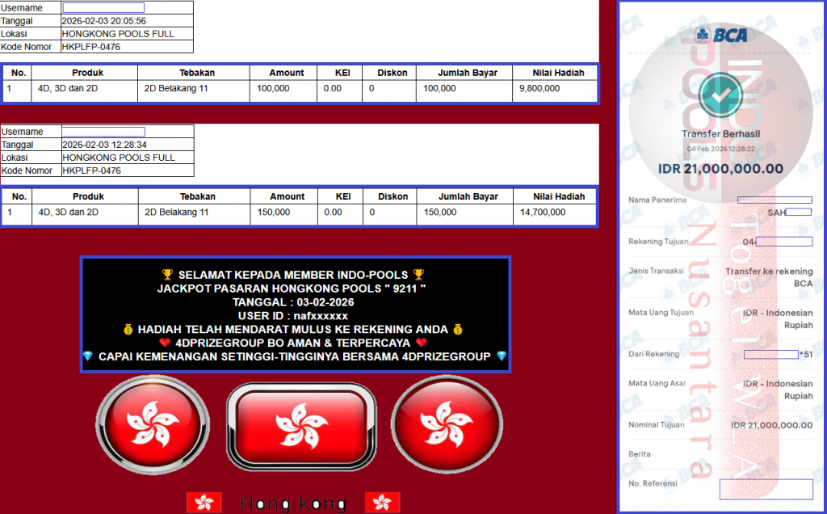Click the flag icon right of the Hong kong label

coord(382,502)
